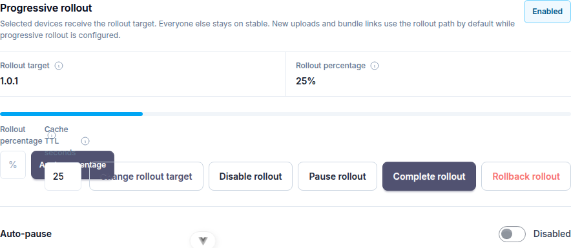Focus the rollout percentage % input field

point(13,165)
